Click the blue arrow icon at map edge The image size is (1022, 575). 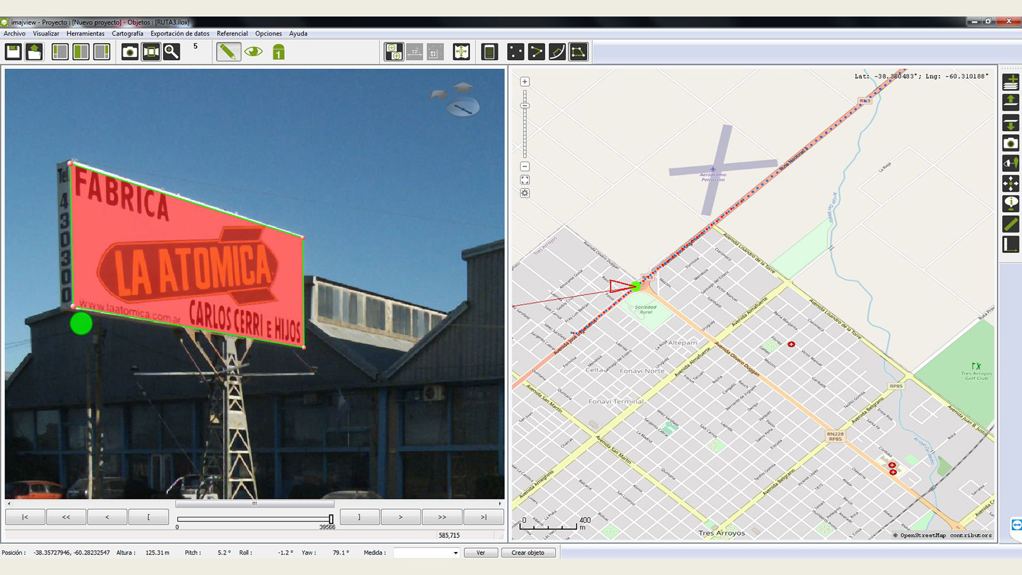pyautogui.click(x=1016, y=525)
